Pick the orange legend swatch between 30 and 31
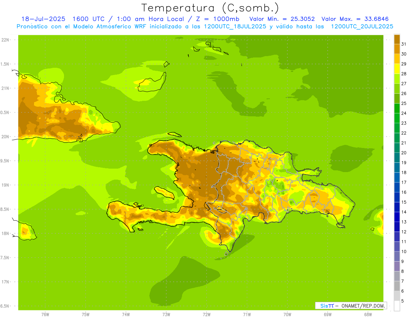Viewport: 413px width, 319px height. click(397, 49)
